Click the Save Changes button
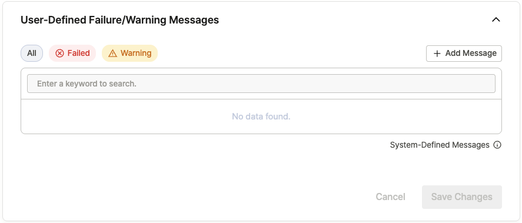The image size is (522, 223). pyautogui.click(x=462, y=197)
